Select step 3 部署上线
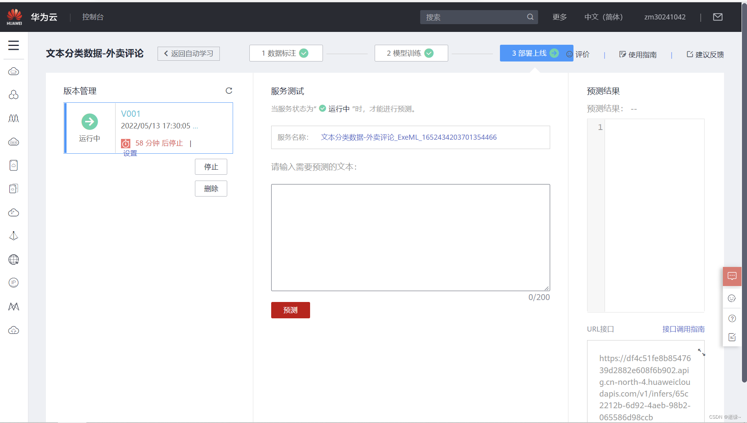The image size is (747, 423). (x=537, y=53)
